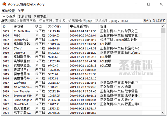Viewport: 168px width, 117px height.
Task: Select the Z1 Battle Roy... row name
Action: coord(23,31)
